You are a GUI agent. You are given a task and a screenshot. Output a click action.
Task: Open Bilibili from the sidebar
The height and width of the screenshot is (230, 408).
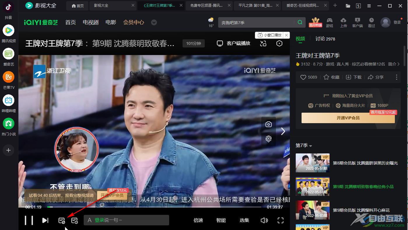coord(8,100)
